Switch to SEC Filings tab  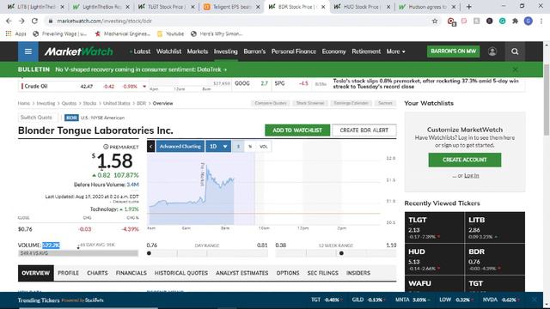click(x=323, y=273)
